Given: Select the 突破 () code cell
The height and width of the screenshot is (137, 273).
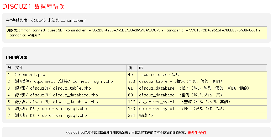Looking at the screenshot, I should (x=202, y=116).
